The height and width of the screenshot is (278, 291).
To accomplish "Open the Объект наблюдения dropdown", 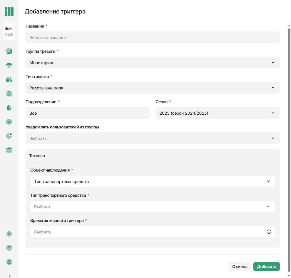I will click(153, 181).
